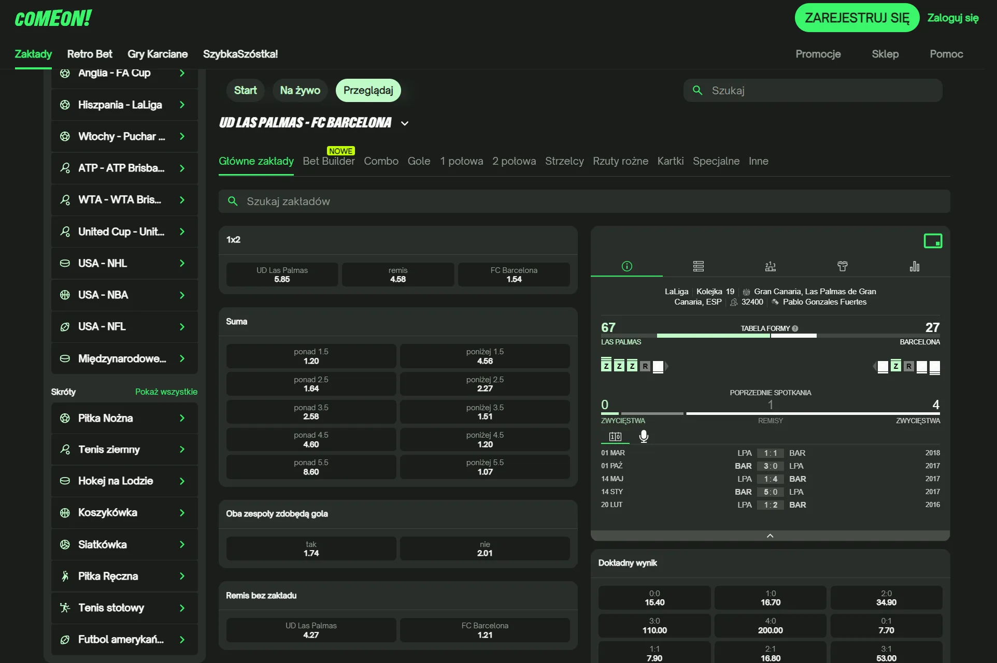Screen dimensions: 997x663
Task: Expand Anglia - FA Cup league
Action: click(182, 73)
